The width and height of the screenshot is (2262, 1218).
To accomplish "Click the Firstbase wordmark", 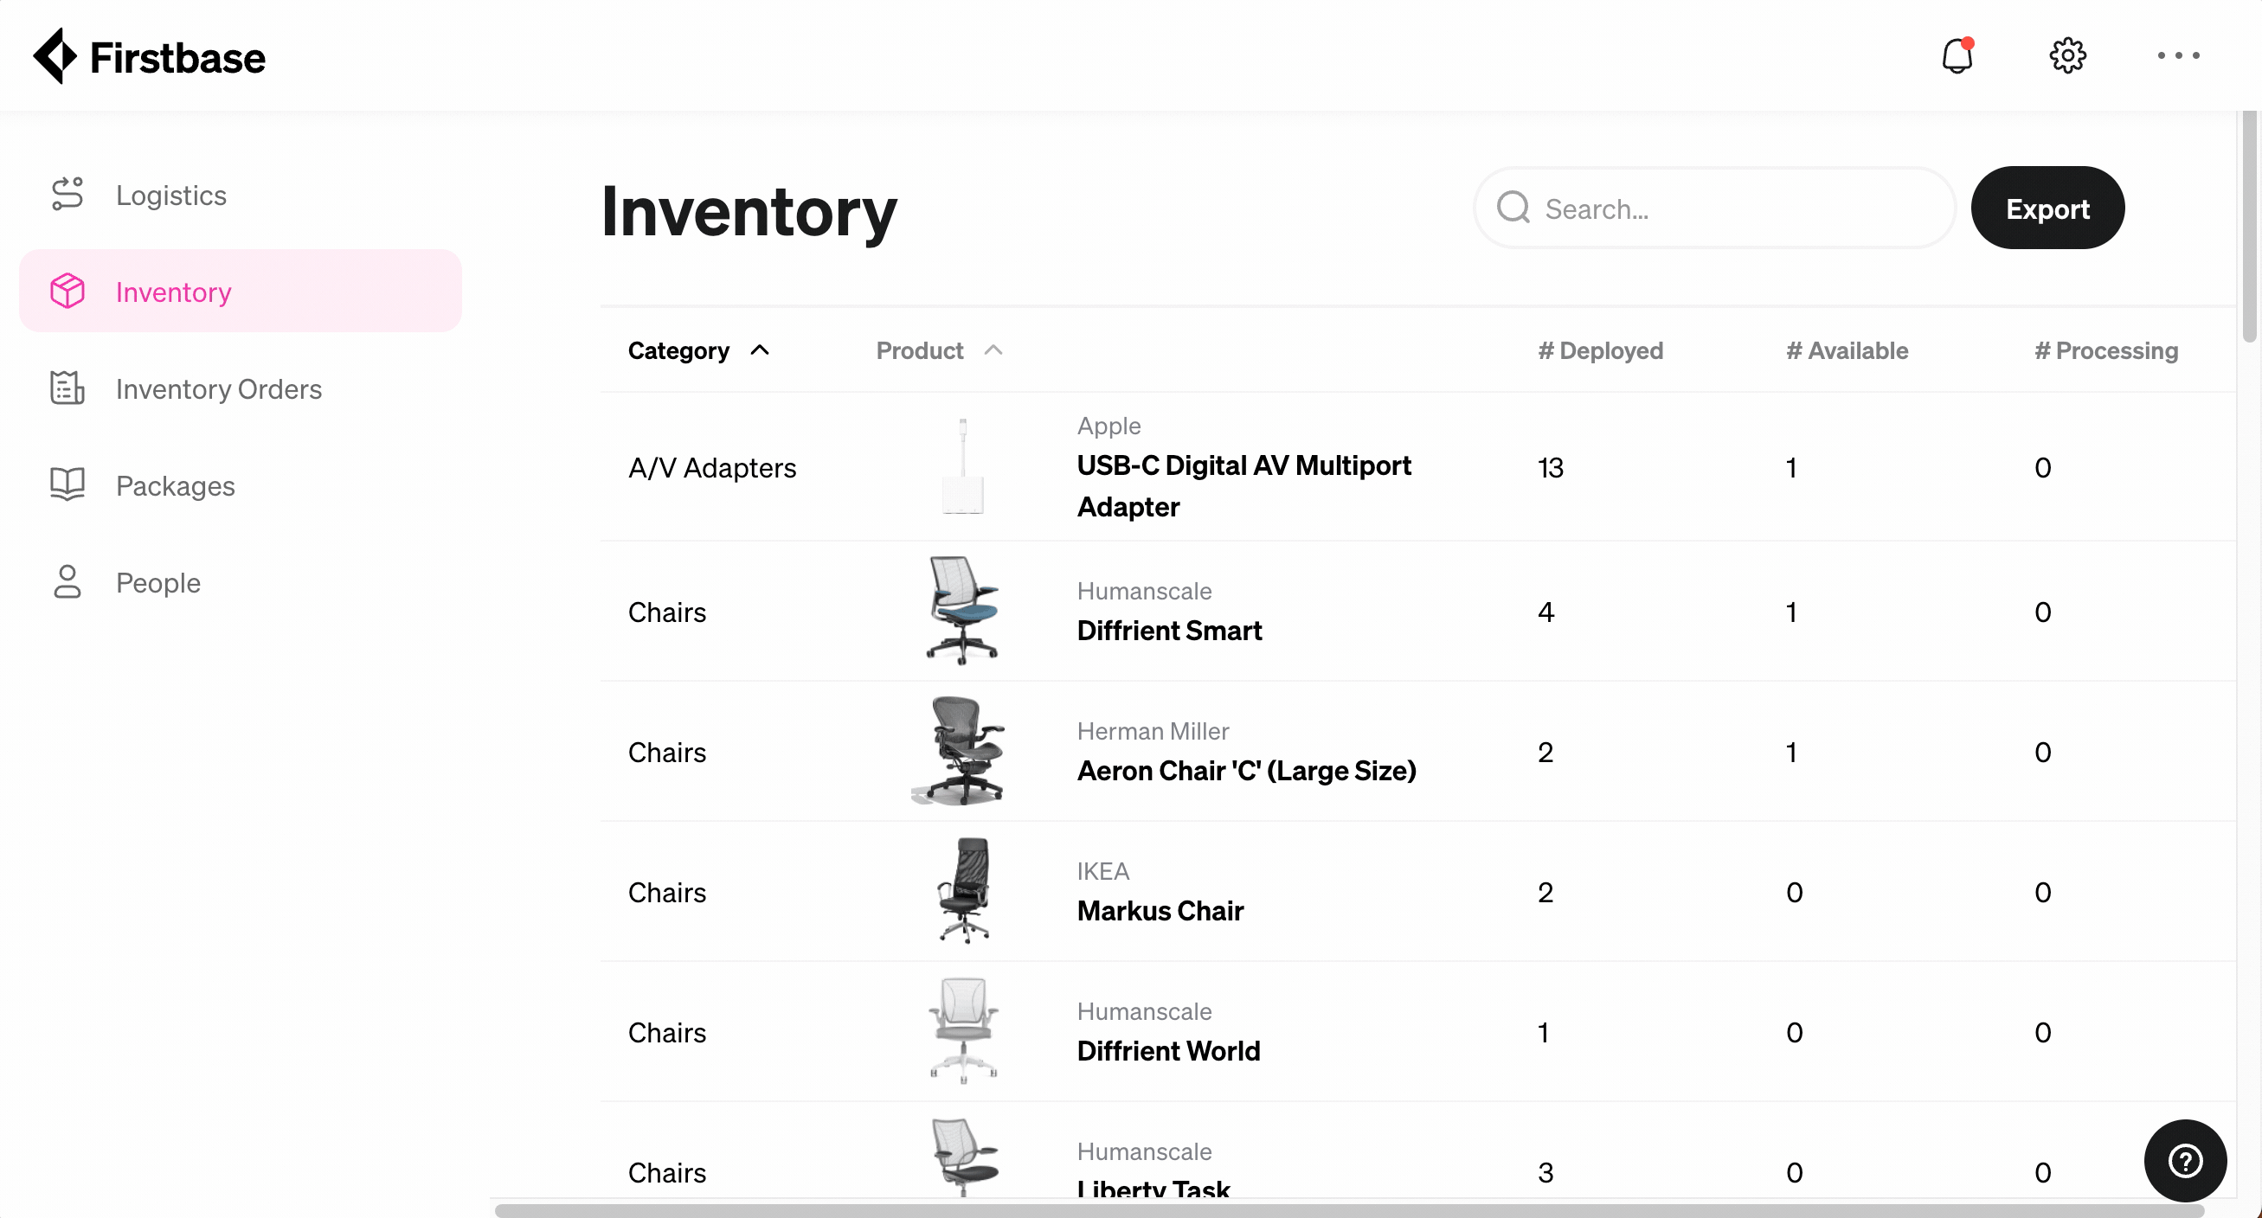I will pos(177,58).
